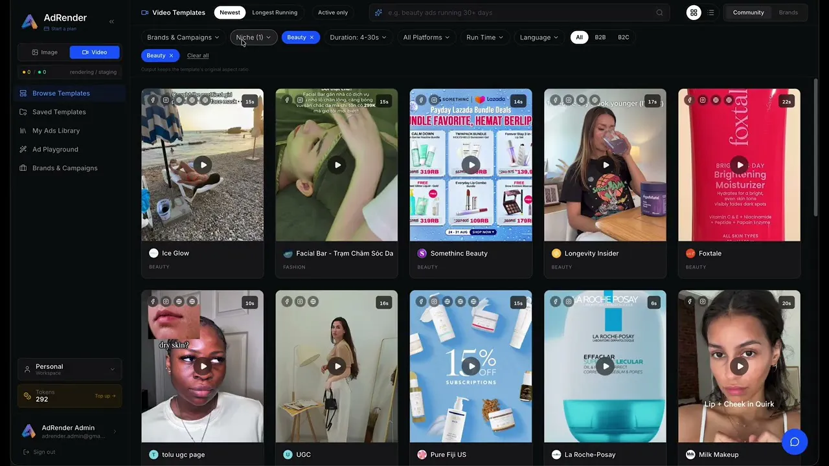Play the Milk Makeup video

739,366
